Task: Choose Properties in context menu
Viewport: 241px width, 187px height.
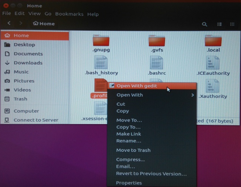Action: 152,183
